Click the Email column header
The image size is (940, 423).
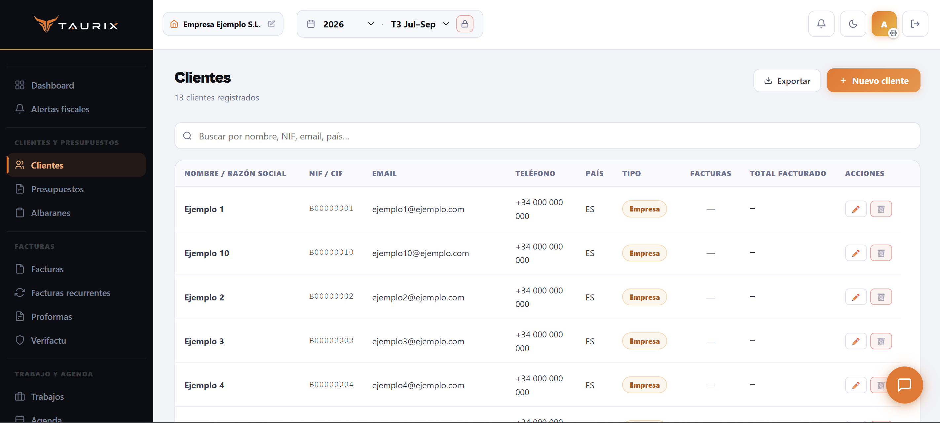[x=384, y=174]
